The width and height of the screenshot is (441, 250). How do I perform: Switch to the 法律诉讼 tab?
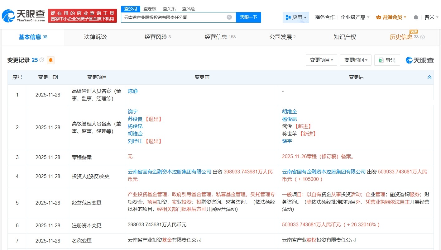95,37
